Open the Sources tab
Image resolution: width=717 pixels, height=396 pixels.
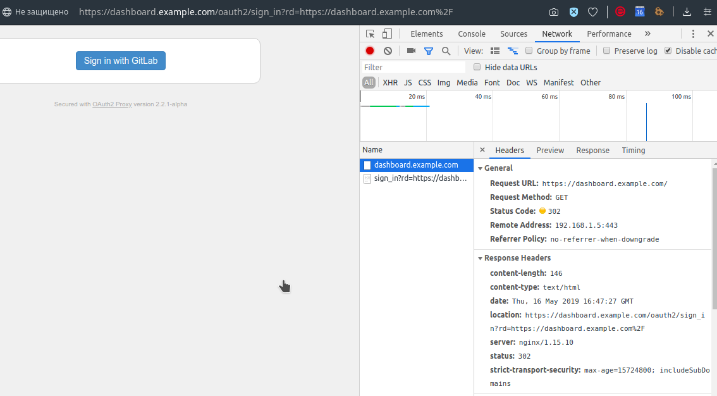[513, 34]
